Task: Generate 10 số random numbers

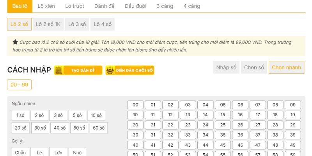Action: [96, 115]
